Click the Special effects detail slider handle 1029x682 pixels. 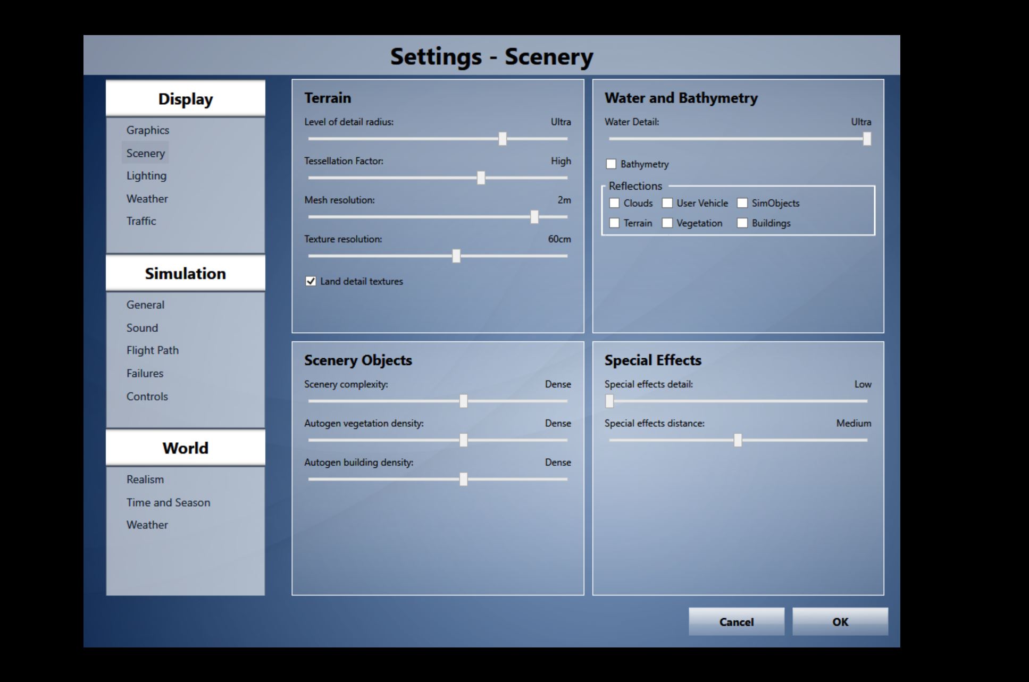pos(610,401)
